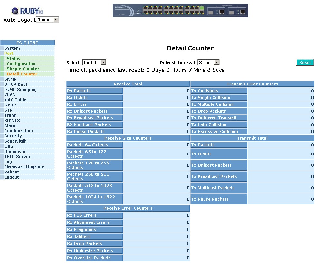This screenshot has width=324, height=267.
Task: Click the Tx Packets label
Action: pos(219,145)
